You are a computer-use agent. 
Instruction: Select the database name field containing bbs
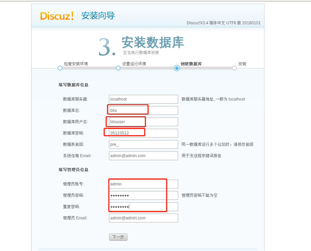(143, 110)
